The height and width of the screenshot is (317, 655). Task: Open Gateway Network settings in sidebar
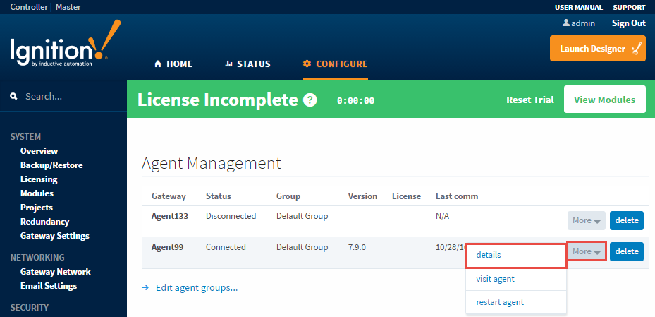click(55, 272)
